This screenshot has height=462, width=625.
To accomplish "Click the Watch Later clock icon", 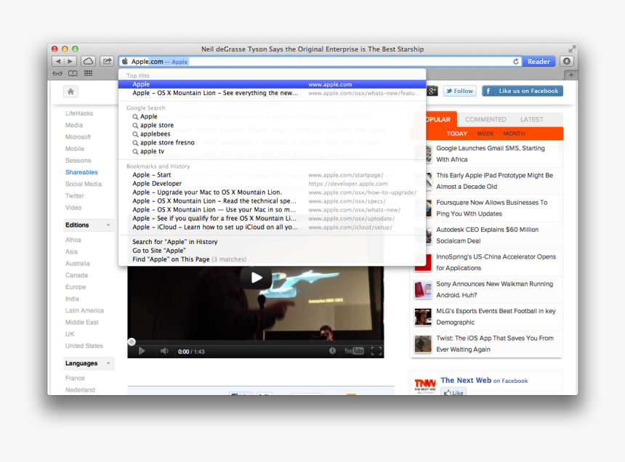I will click(x=332, y=351).
